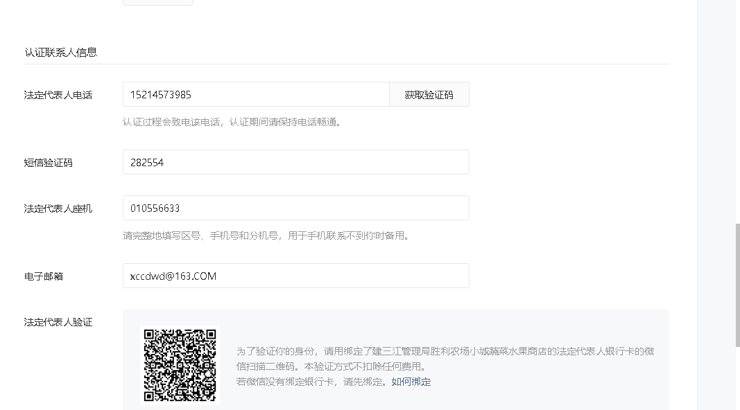The height and width of the screenshot is (410, 740).
Task: Click the 短信验证码 label
Action: pos(48,163)
